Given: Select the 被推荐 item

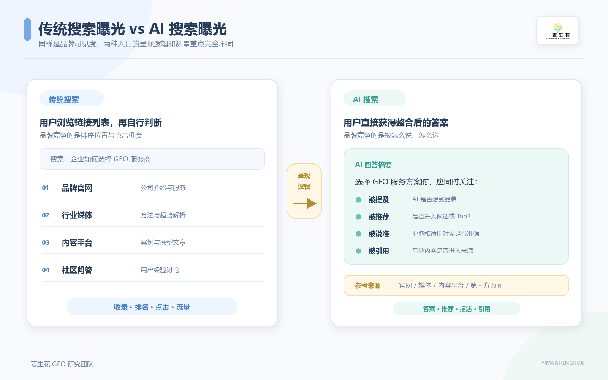Looking at the screenshot, I should click(379, 217).
